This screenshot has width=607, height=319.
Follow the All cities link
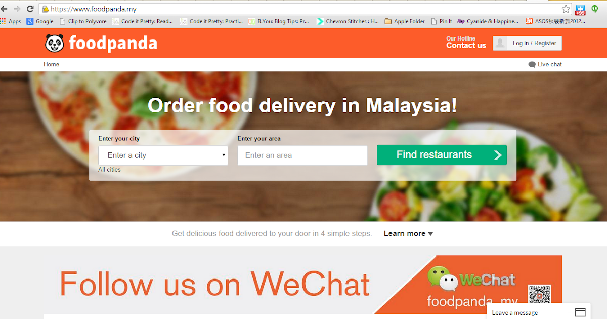pos(109,170)
